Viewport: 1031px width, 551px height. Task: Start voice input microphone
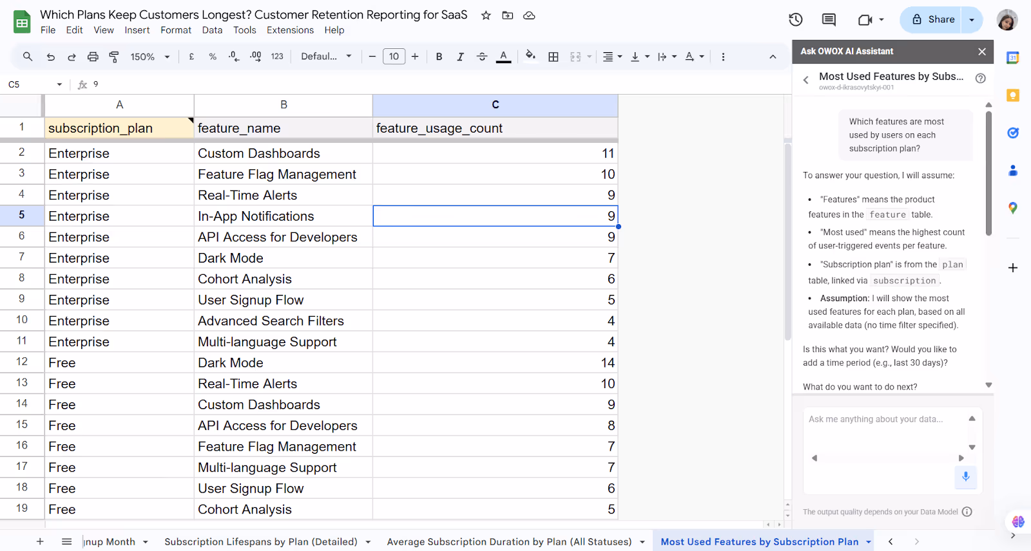point(966,477)
